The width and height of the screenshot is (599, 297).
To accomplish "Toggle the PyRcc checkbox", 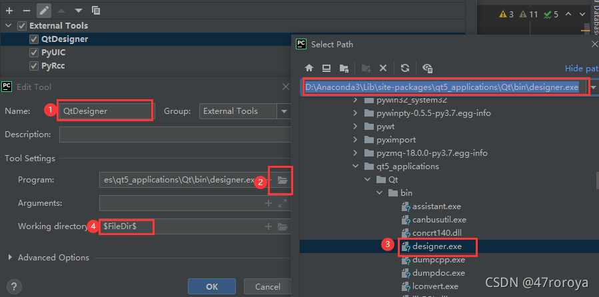I will point(34,66).
